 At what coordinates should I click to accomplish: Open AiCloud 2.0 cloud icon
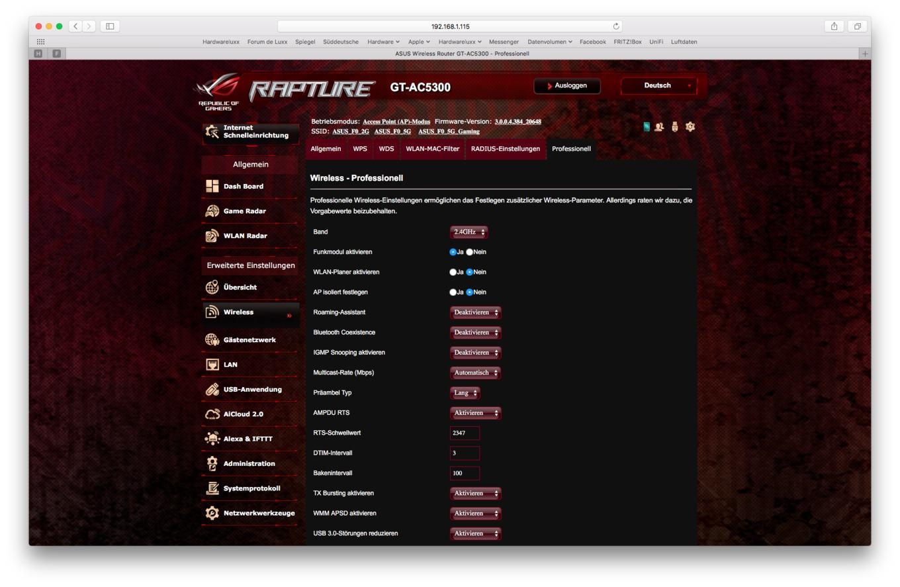point(212,414)
